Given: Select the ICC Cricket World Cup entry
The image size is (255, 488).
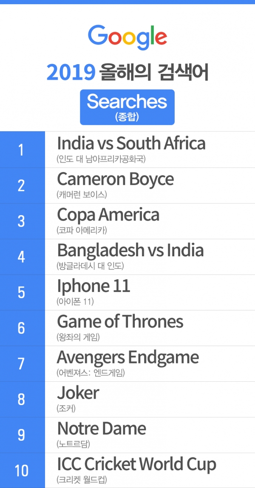Looking at the screenshot, I should click(136, 464).
